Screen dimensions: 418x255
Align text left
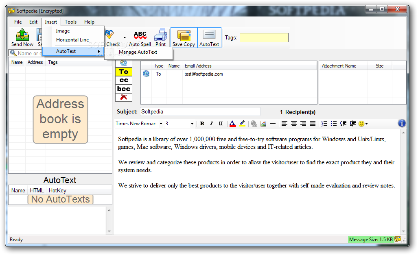tap(285, 124)
